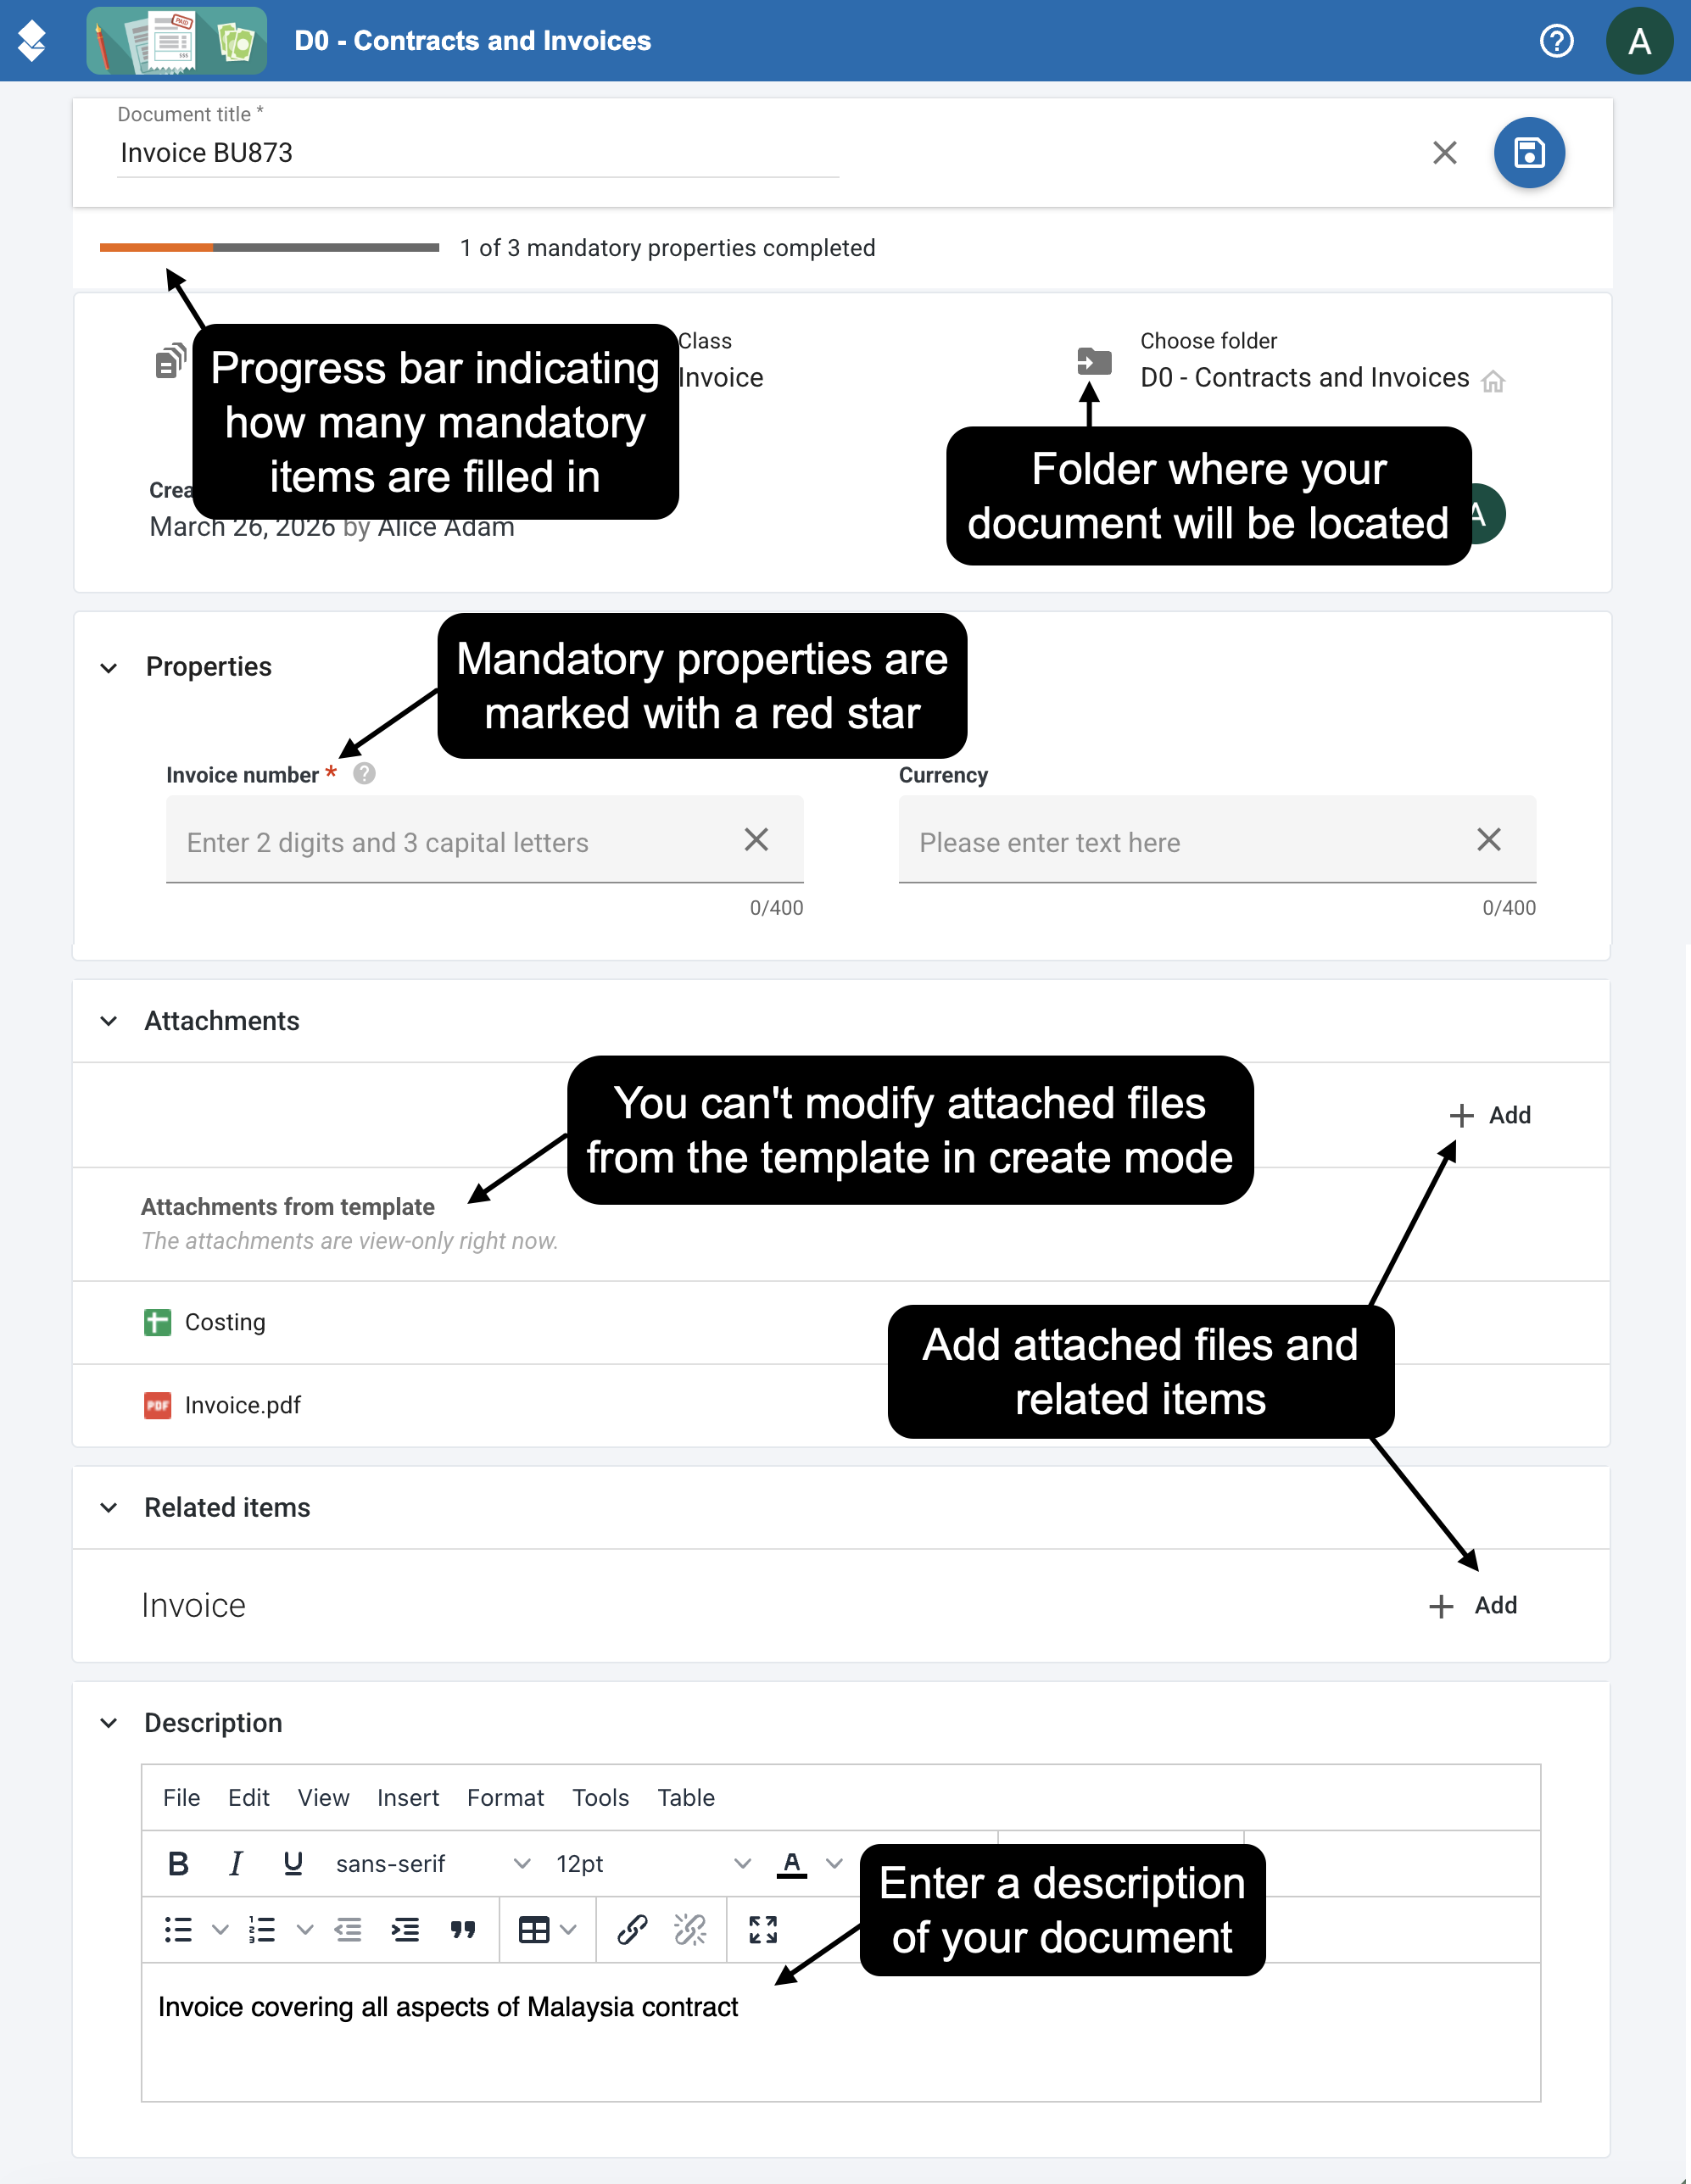
Task: Collapse the Attachments section
Action: click(x=109, y=1021)
